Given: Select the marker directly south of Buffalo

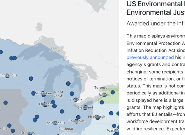Looking at the screenshot, I should click(x=102, y=102).
